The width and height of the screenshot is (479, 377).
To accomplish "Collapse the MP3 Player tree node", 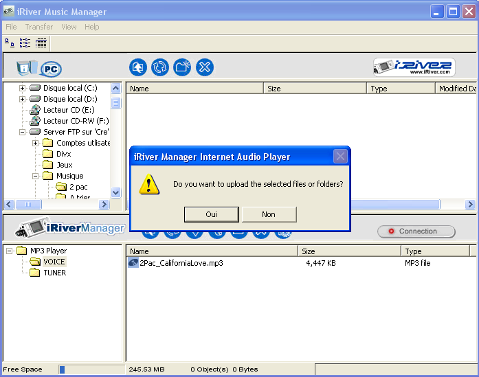I will [9, 251].
